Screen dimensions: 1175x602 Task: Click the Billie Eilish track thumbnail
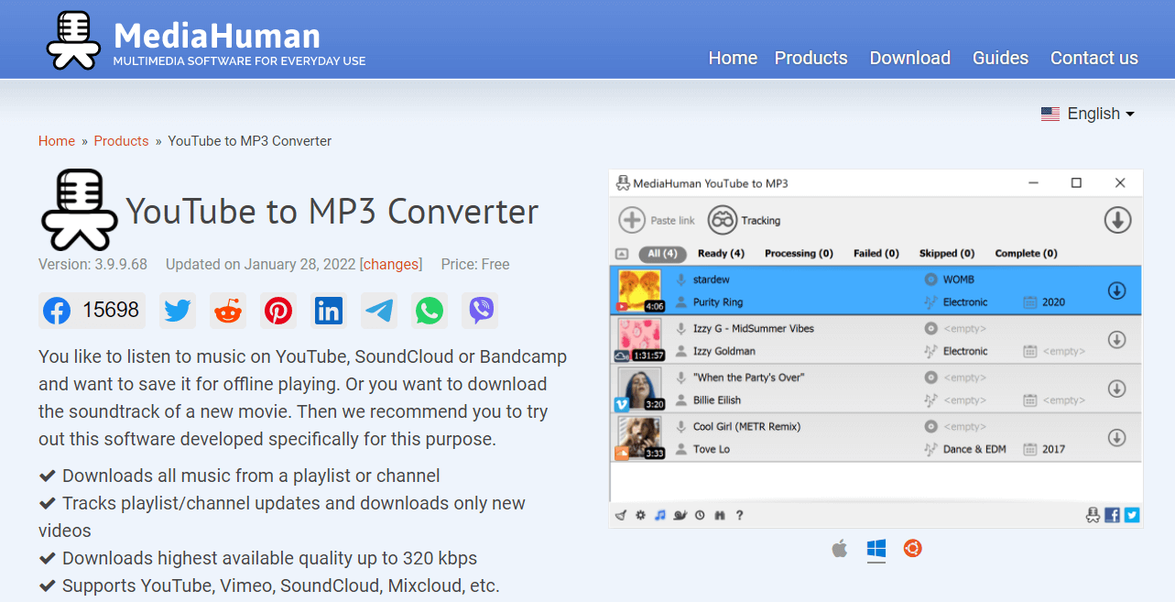coord(641,389)
